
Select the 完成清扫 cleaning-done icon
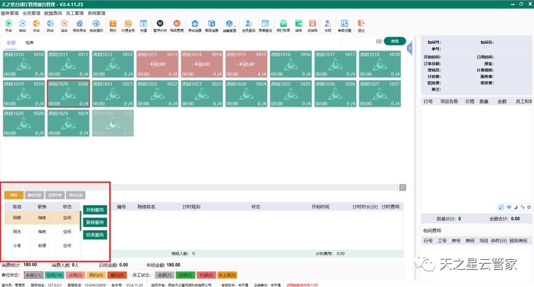pyautogui.click(x=96, y=25)
